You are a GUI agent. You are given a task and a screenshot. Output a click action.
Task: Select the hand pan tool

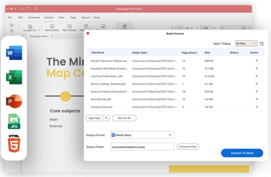(x=12, y=31)
